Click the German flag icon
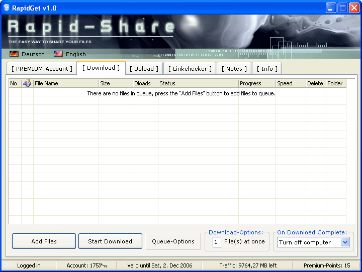 click(x=14, y=54)
